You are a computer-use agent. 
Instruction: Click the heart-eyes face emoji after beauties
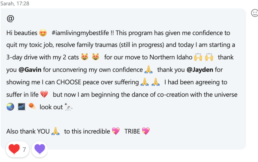(x=43, y=33)
